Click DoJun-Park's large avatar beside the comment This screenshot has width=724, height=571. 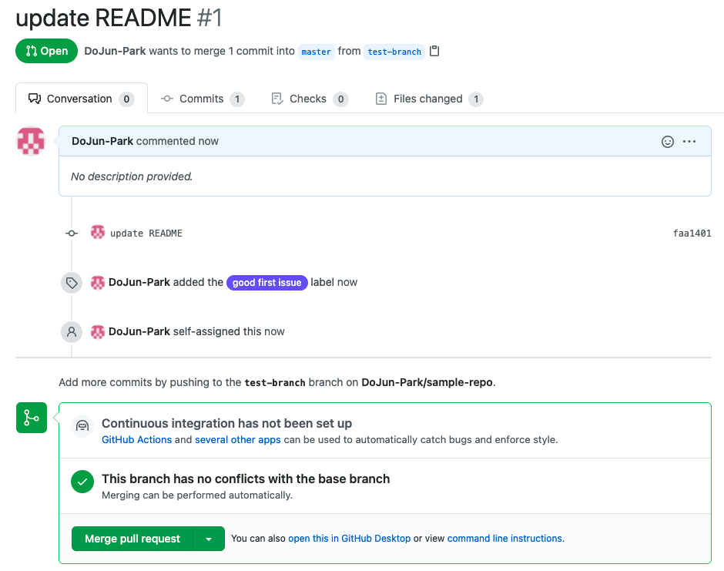click(31, 141)
